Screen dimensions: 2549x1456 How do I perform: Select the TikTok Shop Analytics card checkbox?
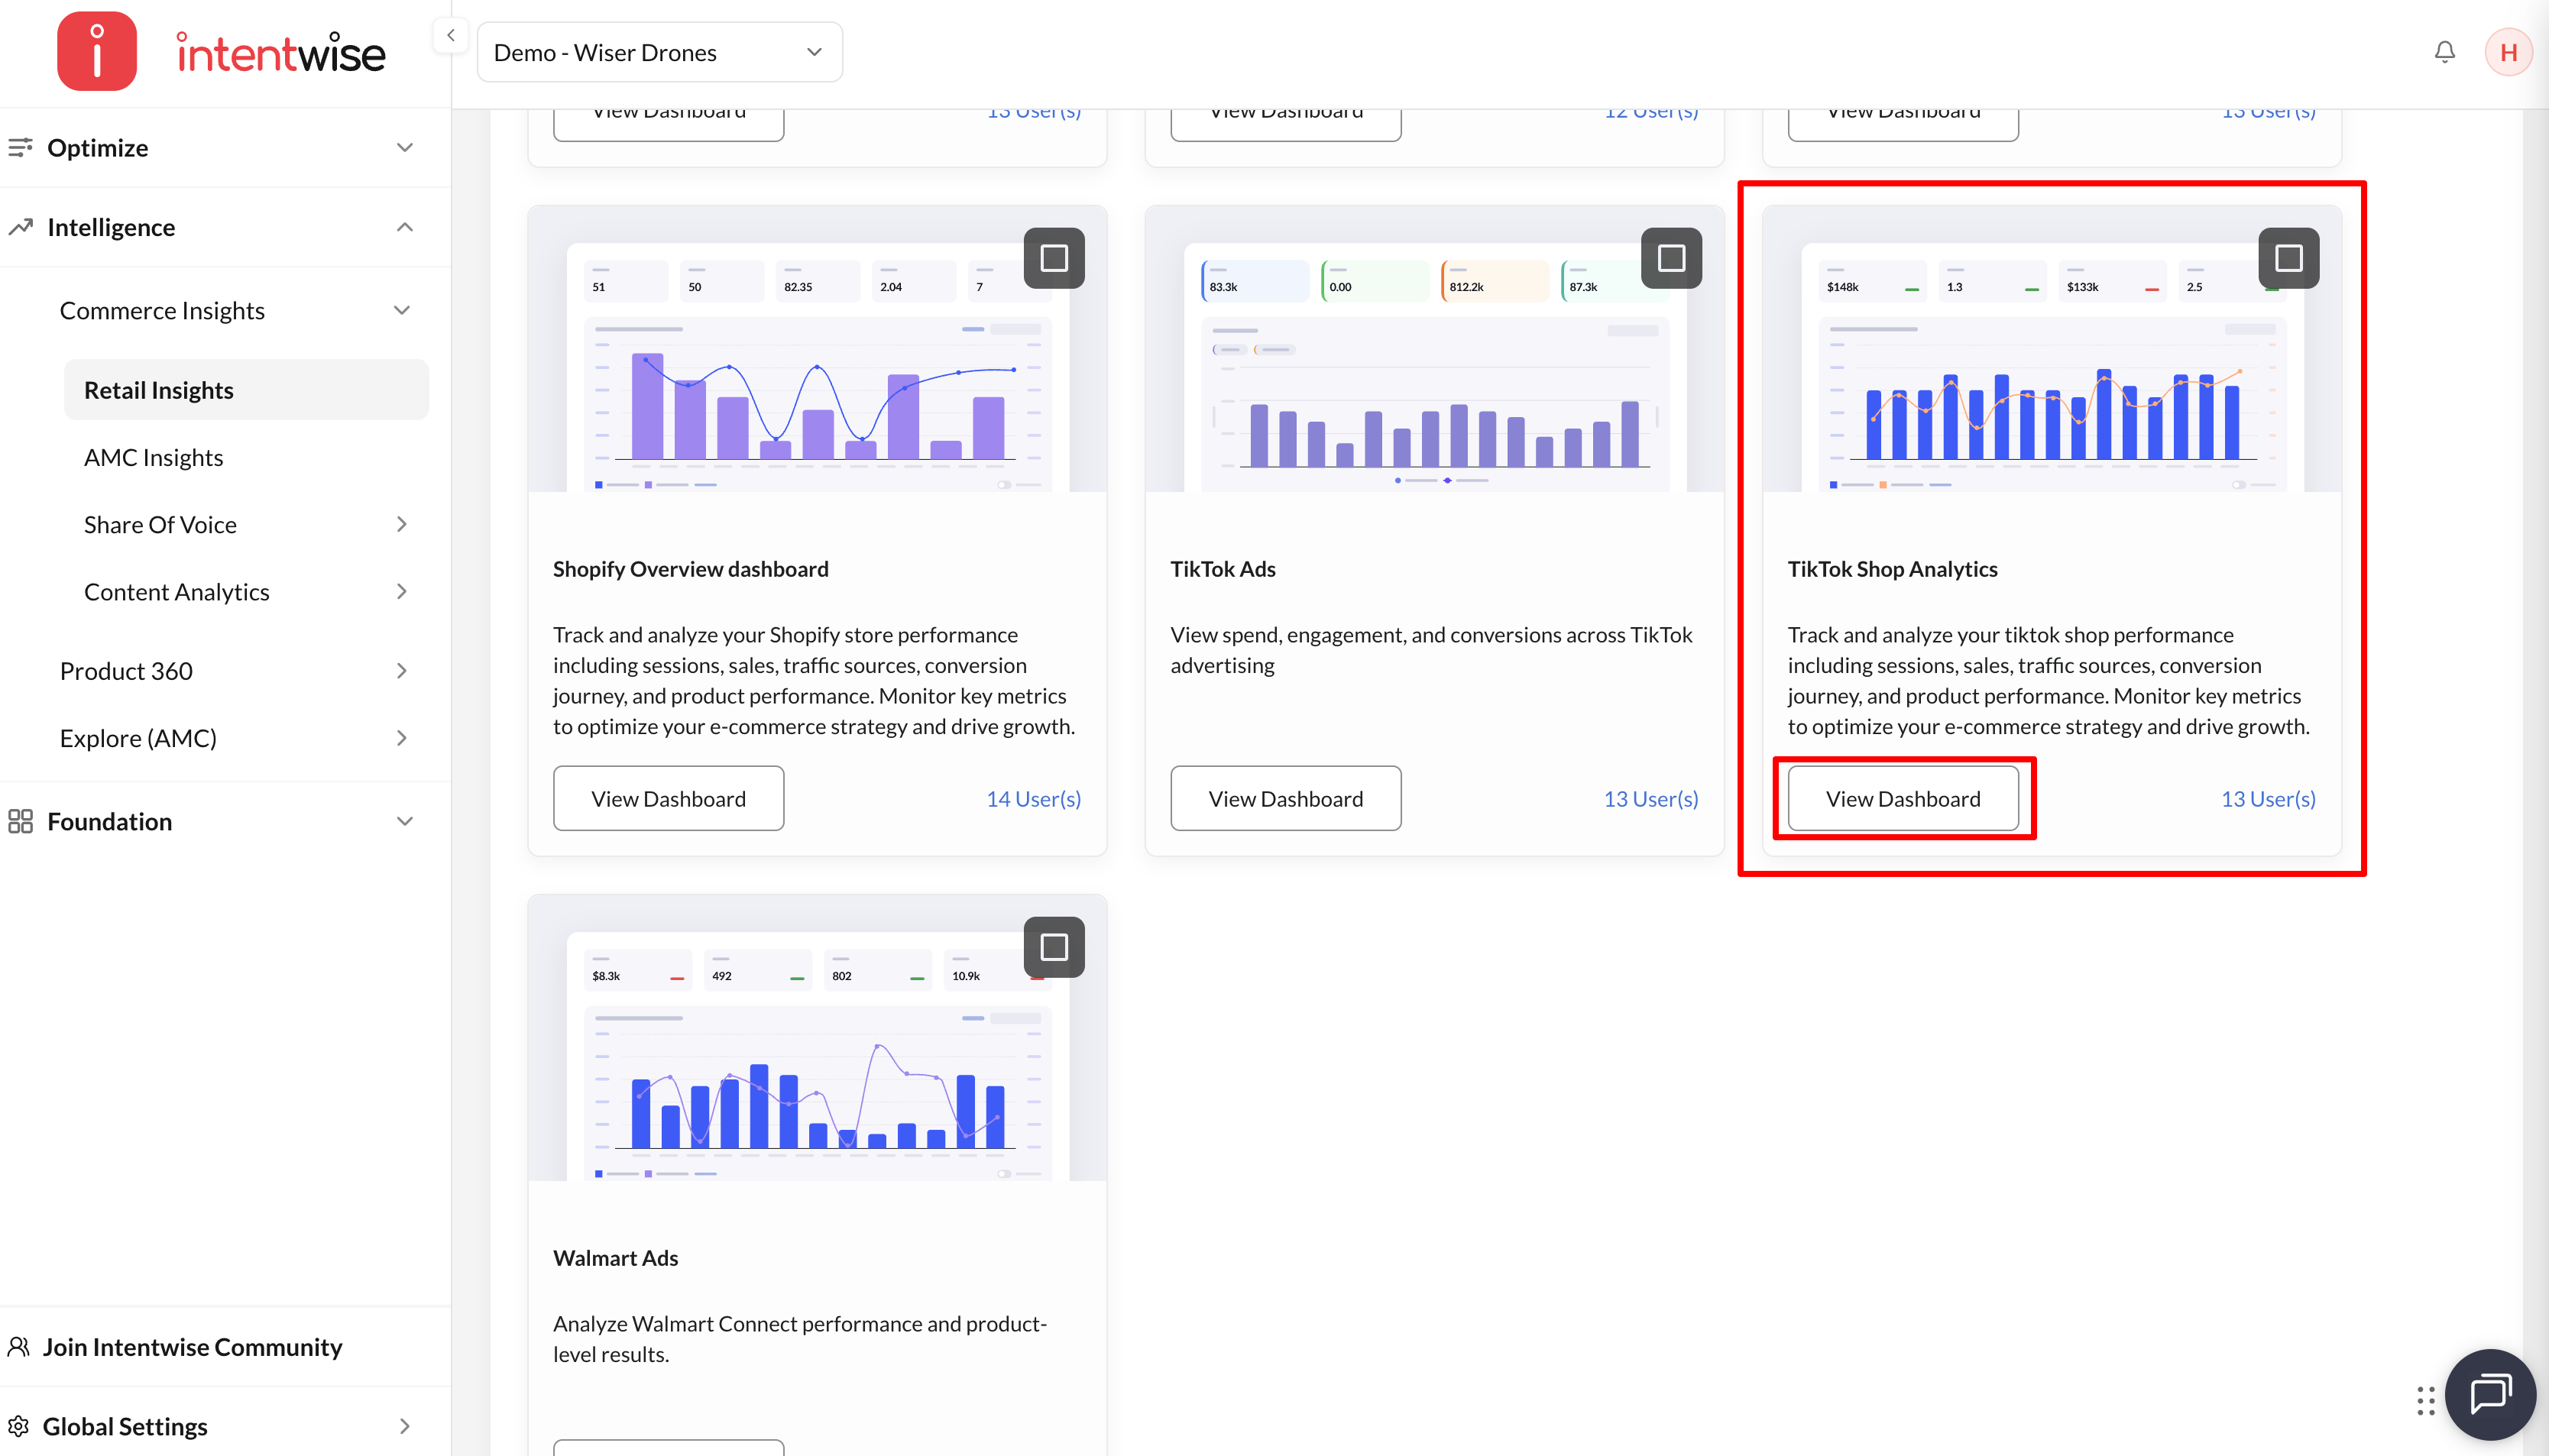[x=2289, y=258]
